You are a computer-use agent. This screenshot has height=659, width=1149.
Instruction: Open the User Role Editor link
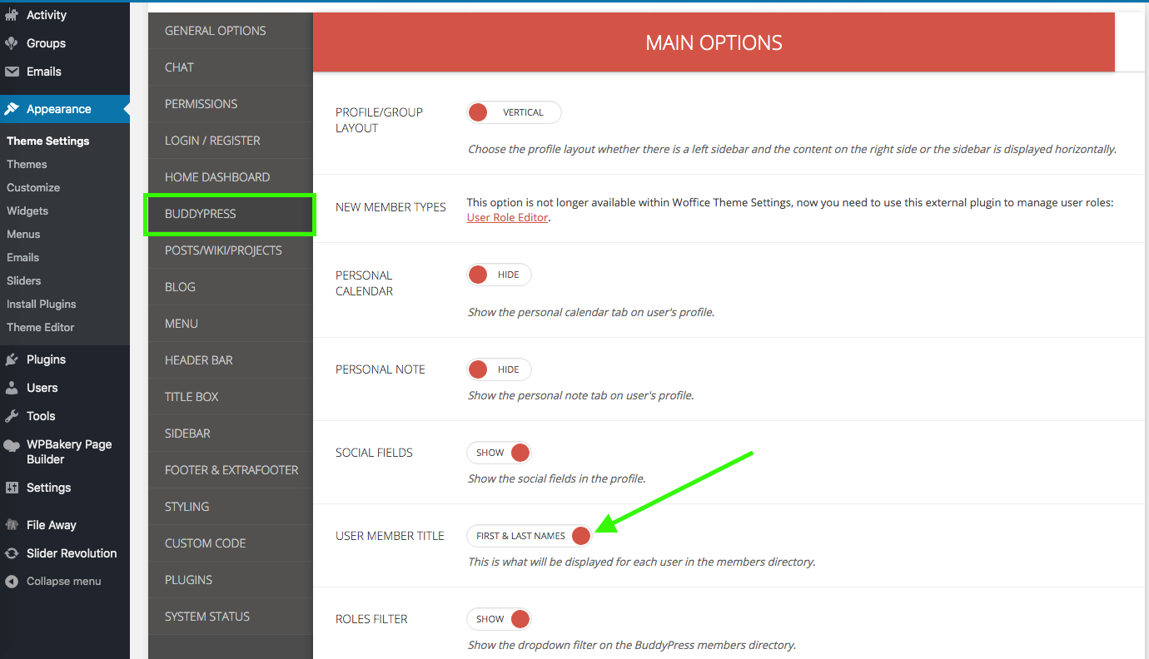point(507,217)
